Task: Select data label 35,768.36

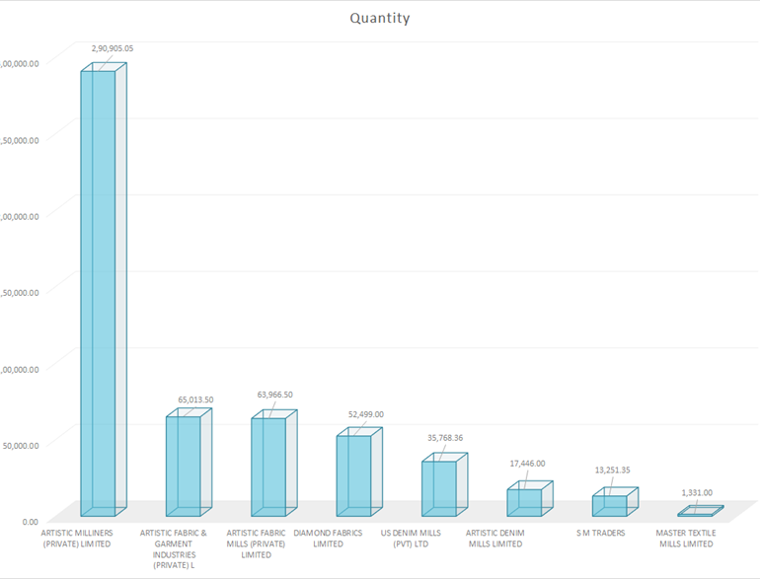Action: (445, 438)
